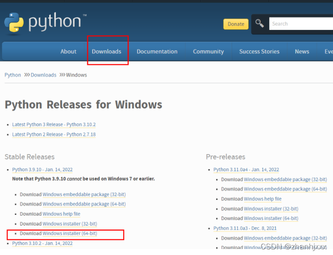
Task: Open Python 3.11.0a3 - Dec. 8, 2021 link
Action: pos(245,228)
